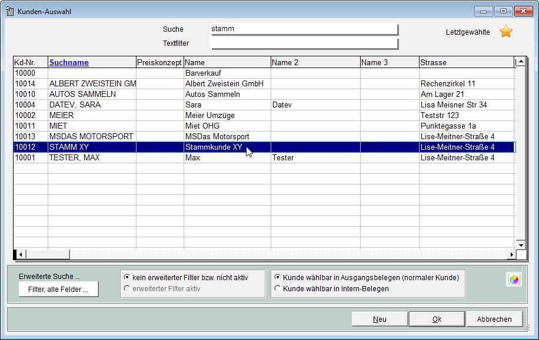This screenshot has width=539, height=340.
Task: Click the vertical scrollbar up arrow
Action: point(521,62)
